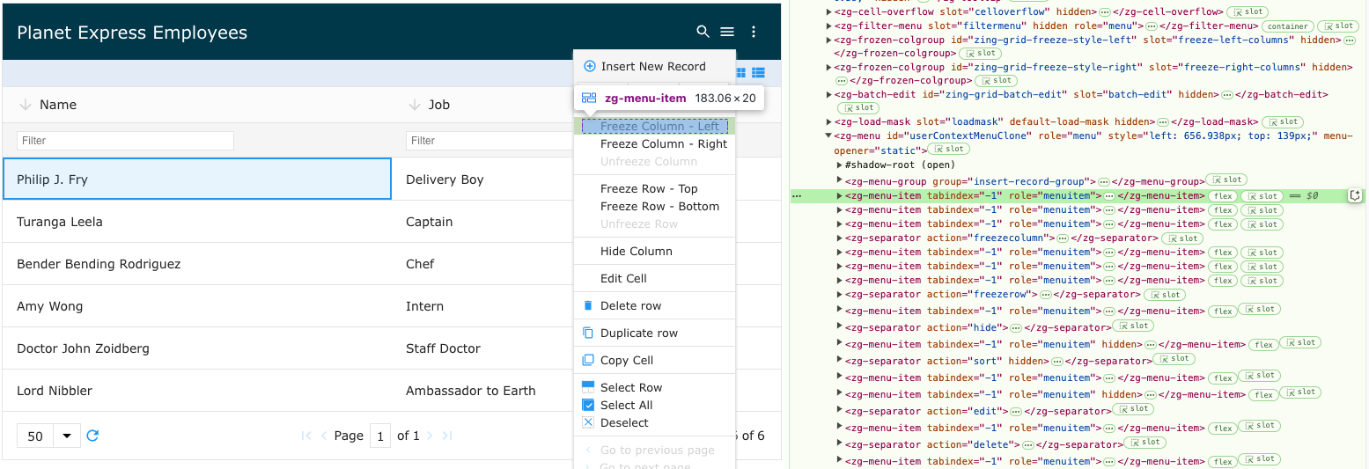Choose Insert New Record menu entry

pos(654,66)
